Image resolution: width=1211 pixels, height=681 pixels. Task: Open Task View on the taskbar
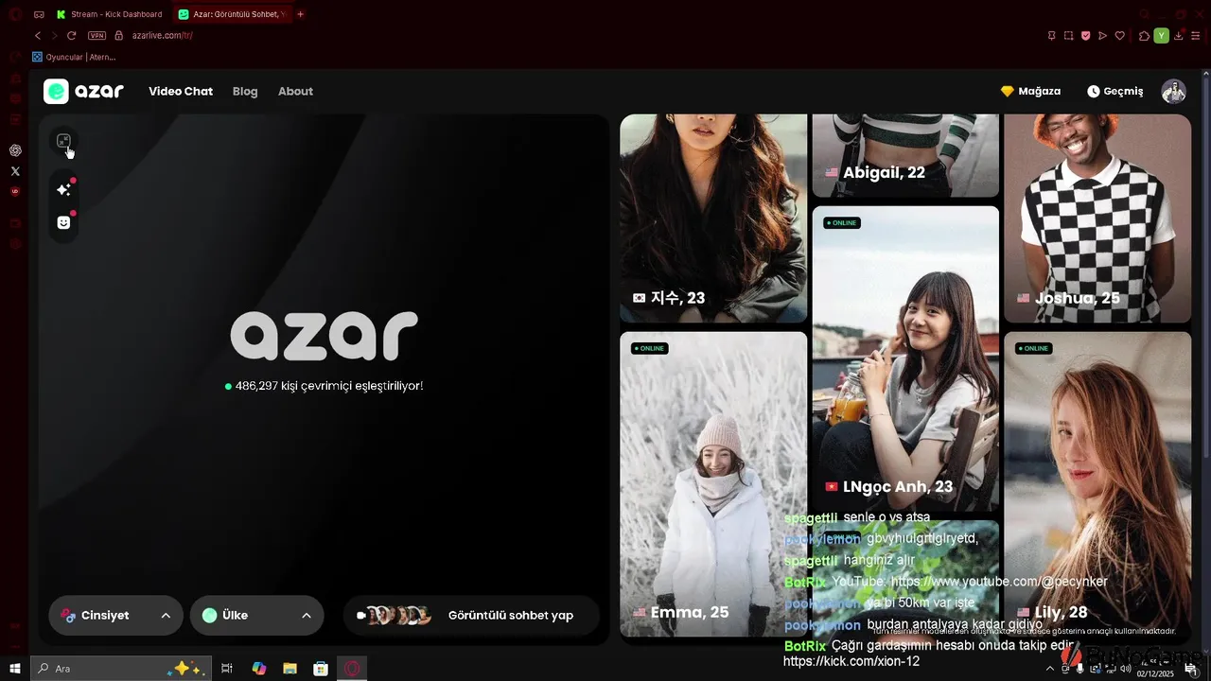(x=226, y=669)
